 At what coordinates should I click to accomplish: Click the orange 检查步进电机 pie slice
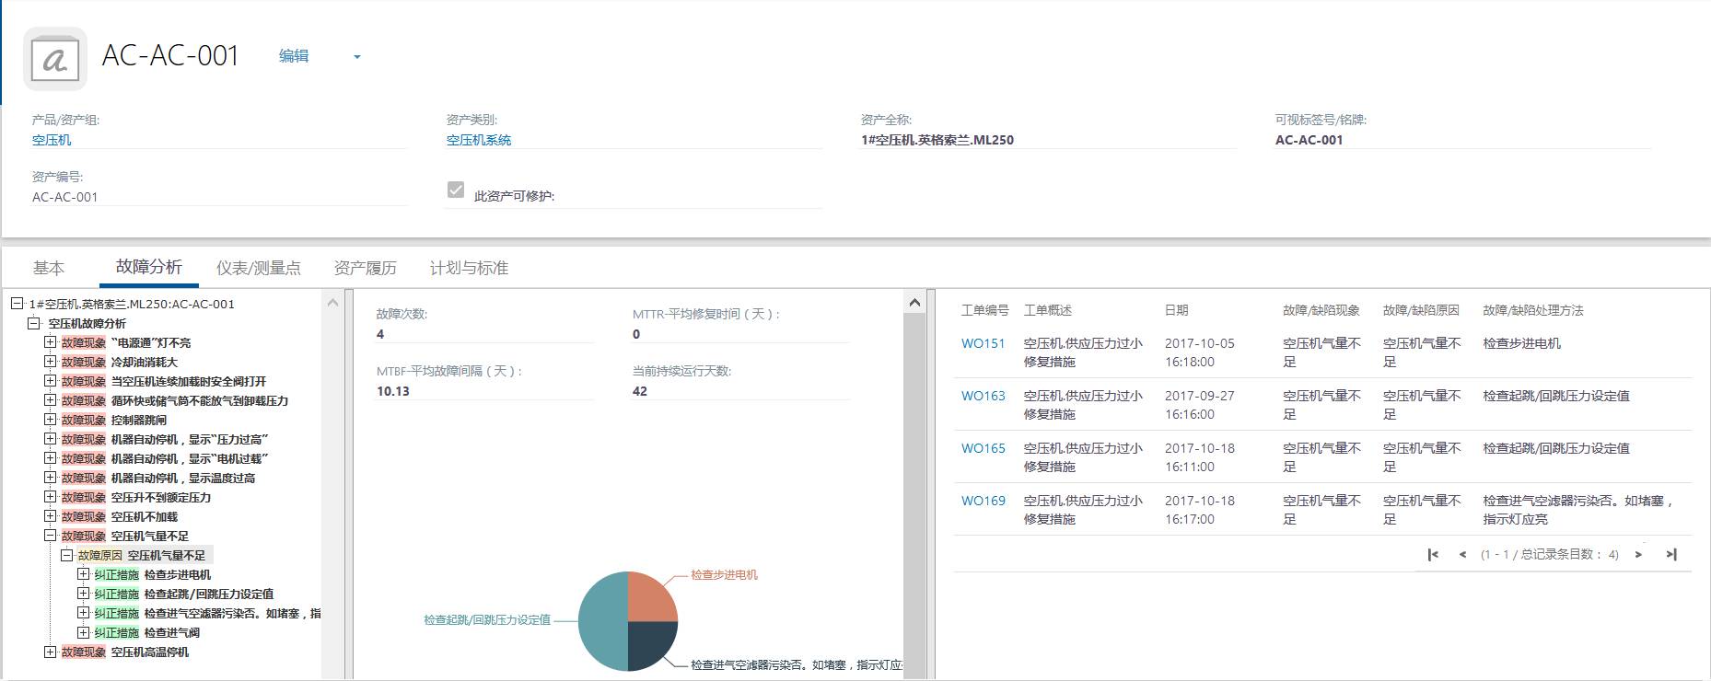coord(649,597)
